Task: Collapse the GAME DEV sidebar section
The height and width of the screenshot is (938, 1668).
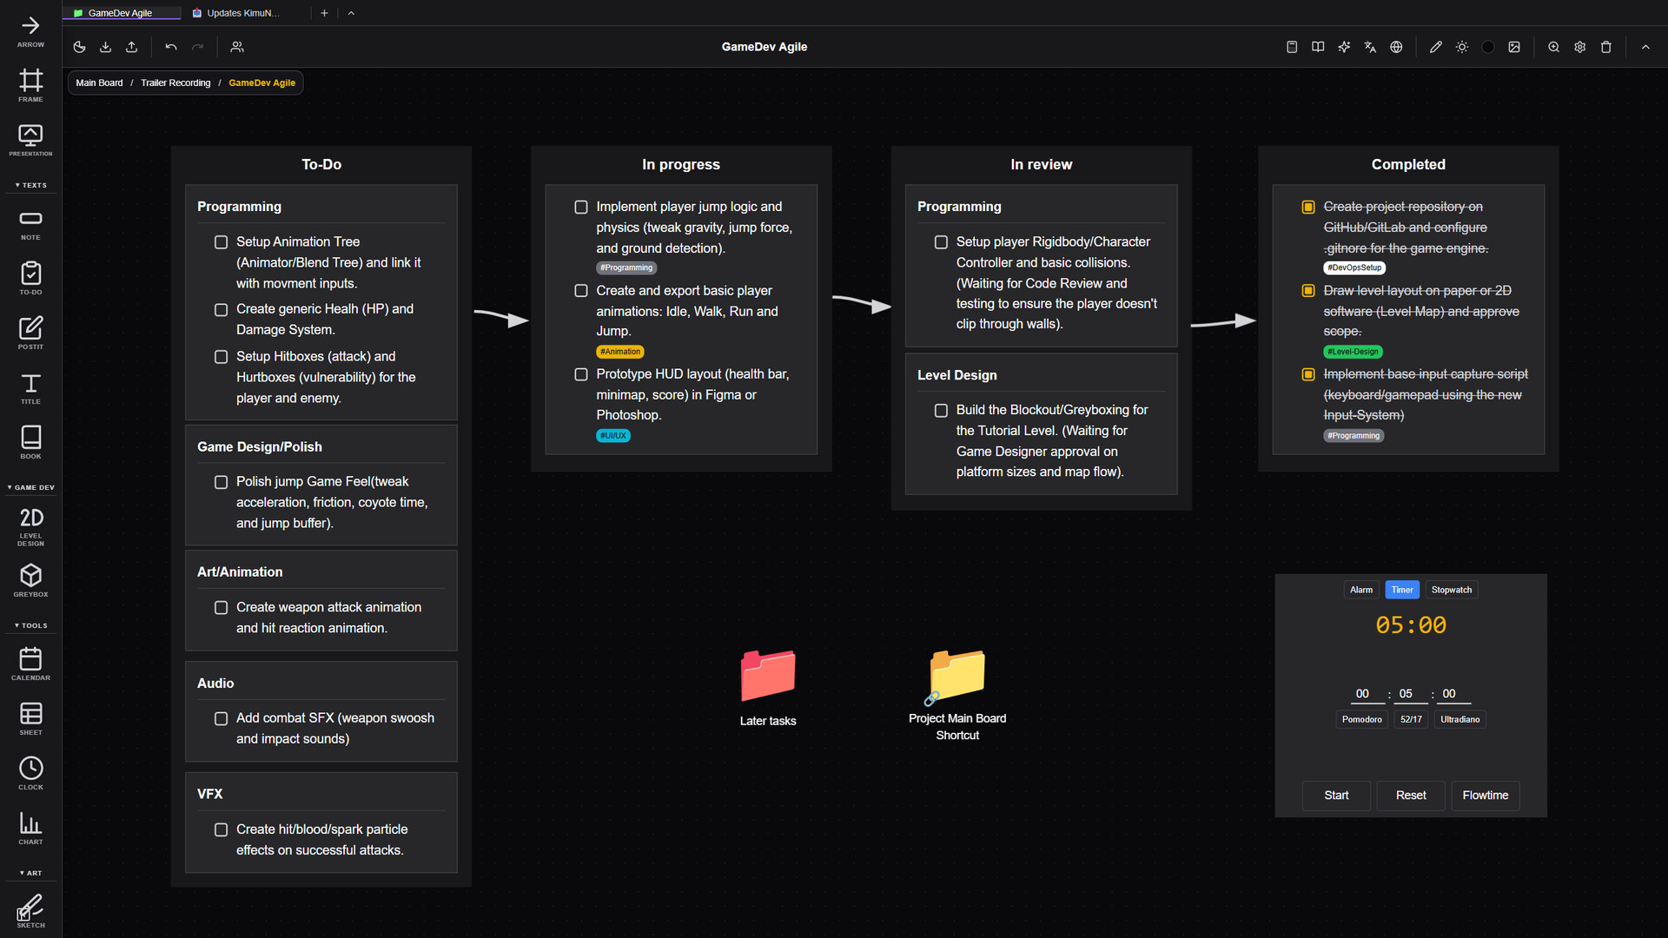Action: coord(30,487)
